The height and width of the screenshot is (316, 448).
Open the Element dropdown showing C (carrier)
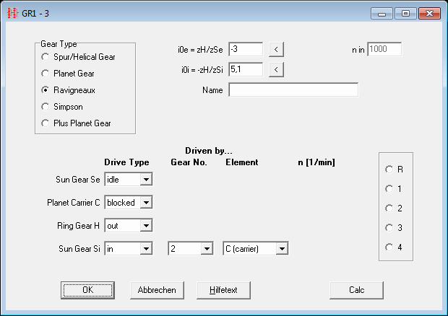(283, 249)
